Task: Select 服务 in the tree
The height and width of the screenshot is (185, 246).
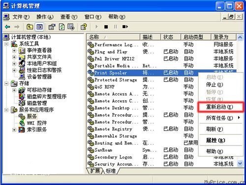Action: (32, 116)
